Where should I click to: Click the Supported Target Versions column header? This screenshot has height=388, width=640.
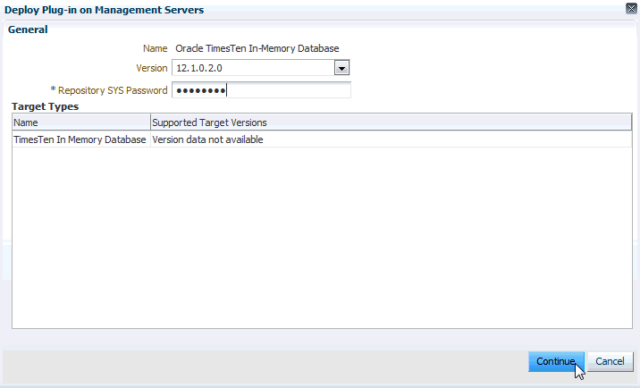pos(391,122)
